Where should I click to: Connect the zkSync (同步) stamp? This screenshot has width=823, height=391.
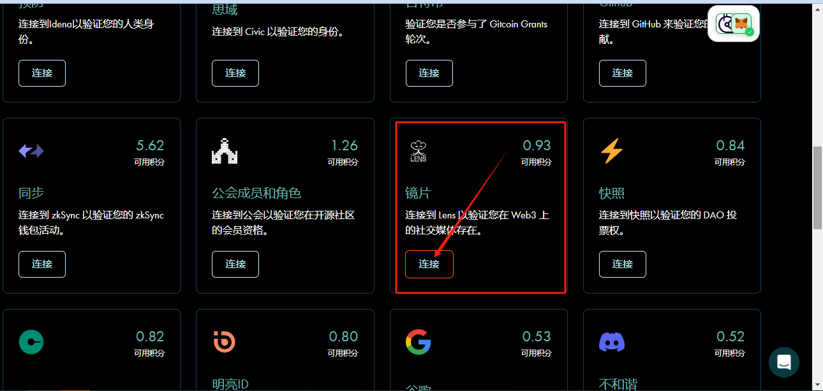(42, 264)
